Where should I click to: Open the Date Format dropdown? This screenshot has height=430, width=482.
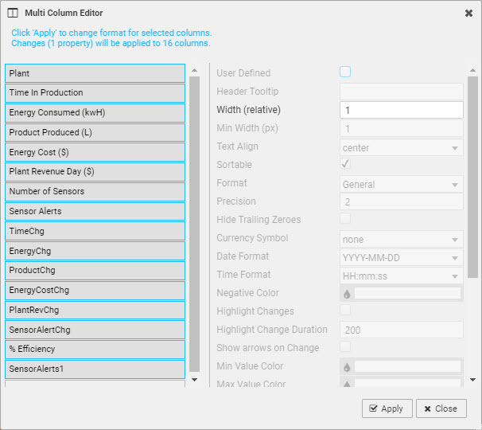click(401, 257)
